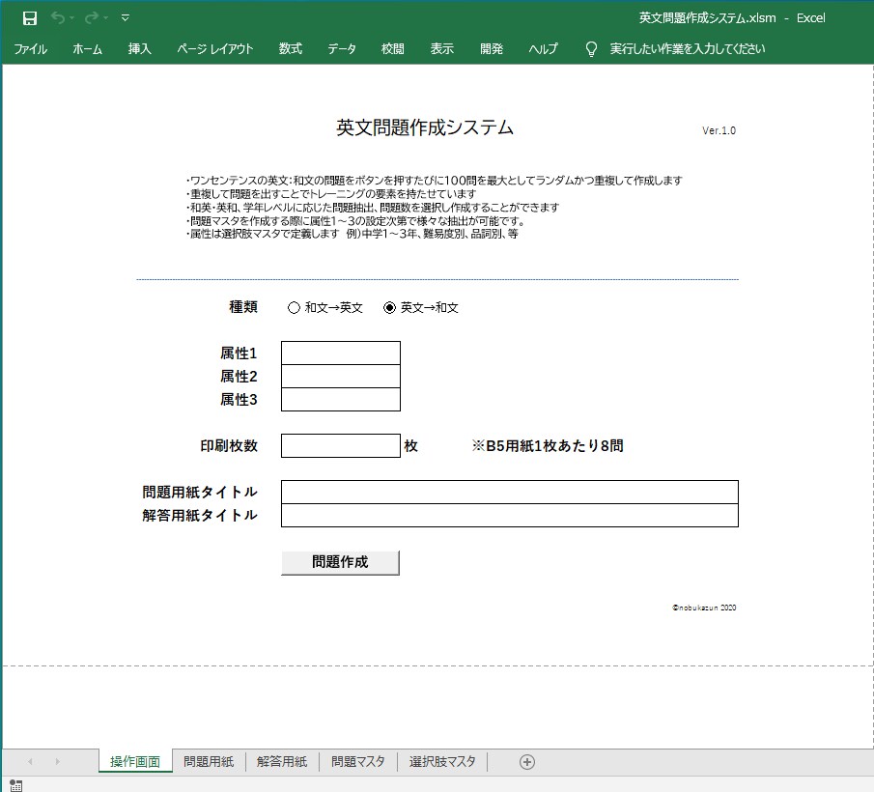
Task: Click the 種類 label
Action: coord(243,307)
